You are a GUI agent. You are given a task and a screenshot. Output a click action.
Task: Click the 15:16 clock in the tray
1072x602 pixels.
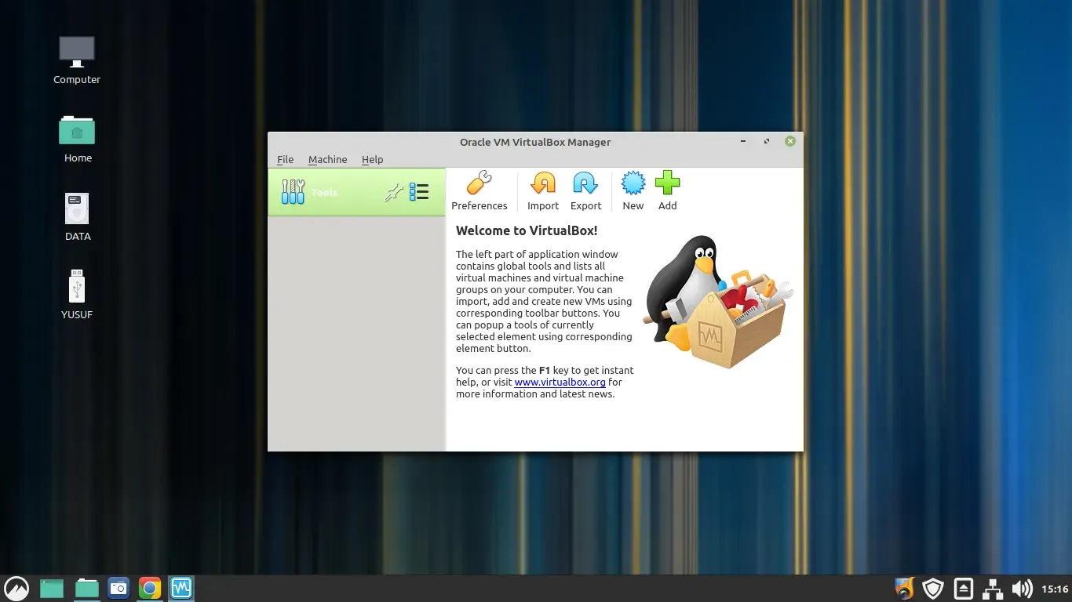[1055, 589]
